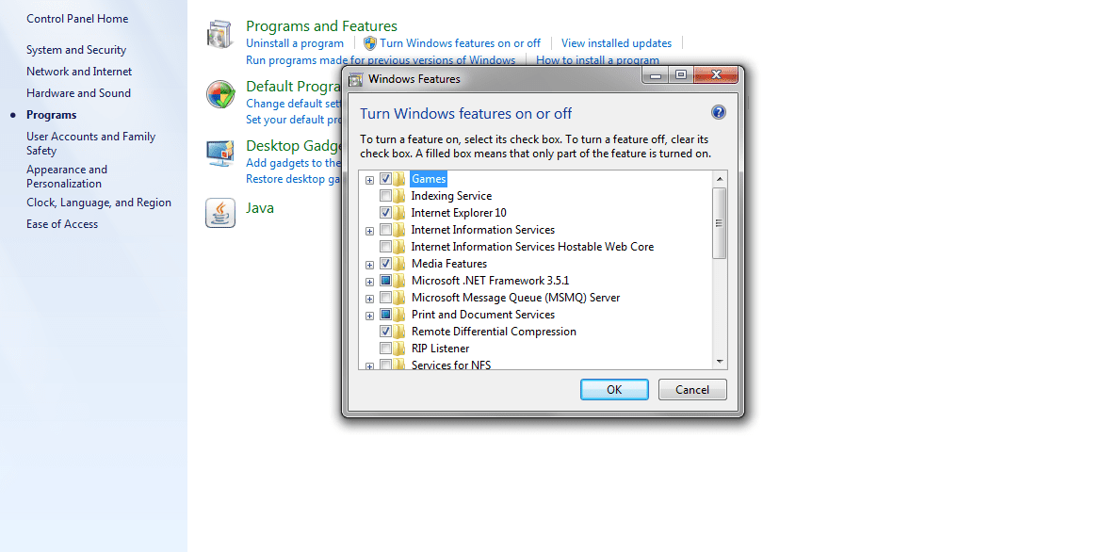Open System and Security in sidebar
Viewport: 1104px width, 552px height.
click(x=76, y=50)
